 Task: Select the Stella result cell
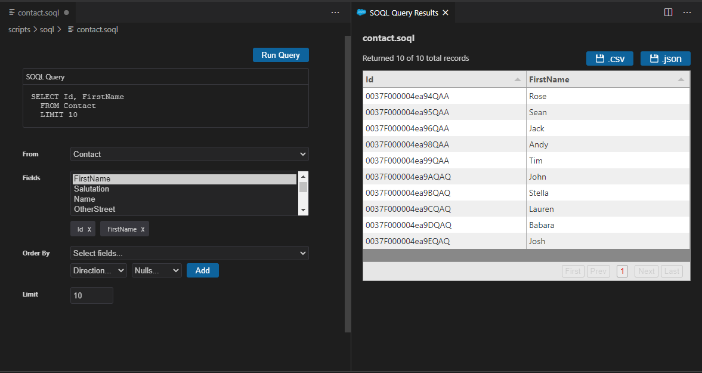[x=608, y=193]
